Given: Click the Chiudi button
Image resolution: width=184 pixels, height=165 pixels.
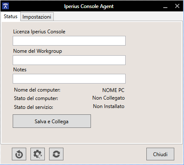Looking at the screenshot, I should tap(160, 154).
